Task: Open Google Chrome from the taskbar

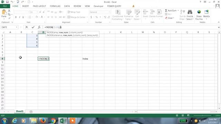Action: 53,121
